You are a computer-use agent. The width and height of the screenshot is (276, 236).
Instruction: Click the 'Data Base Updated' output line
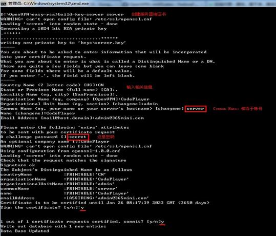pyautogui.click(x=25, y=231)
